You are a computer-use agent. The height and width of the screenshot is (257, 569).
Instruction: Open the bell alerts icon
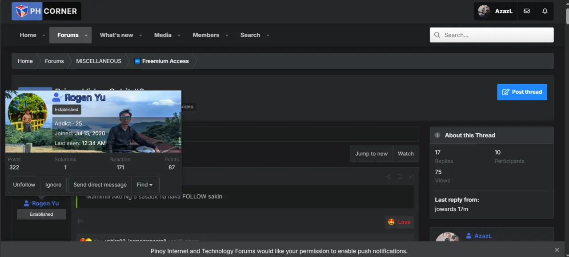[x=545, y=11]
